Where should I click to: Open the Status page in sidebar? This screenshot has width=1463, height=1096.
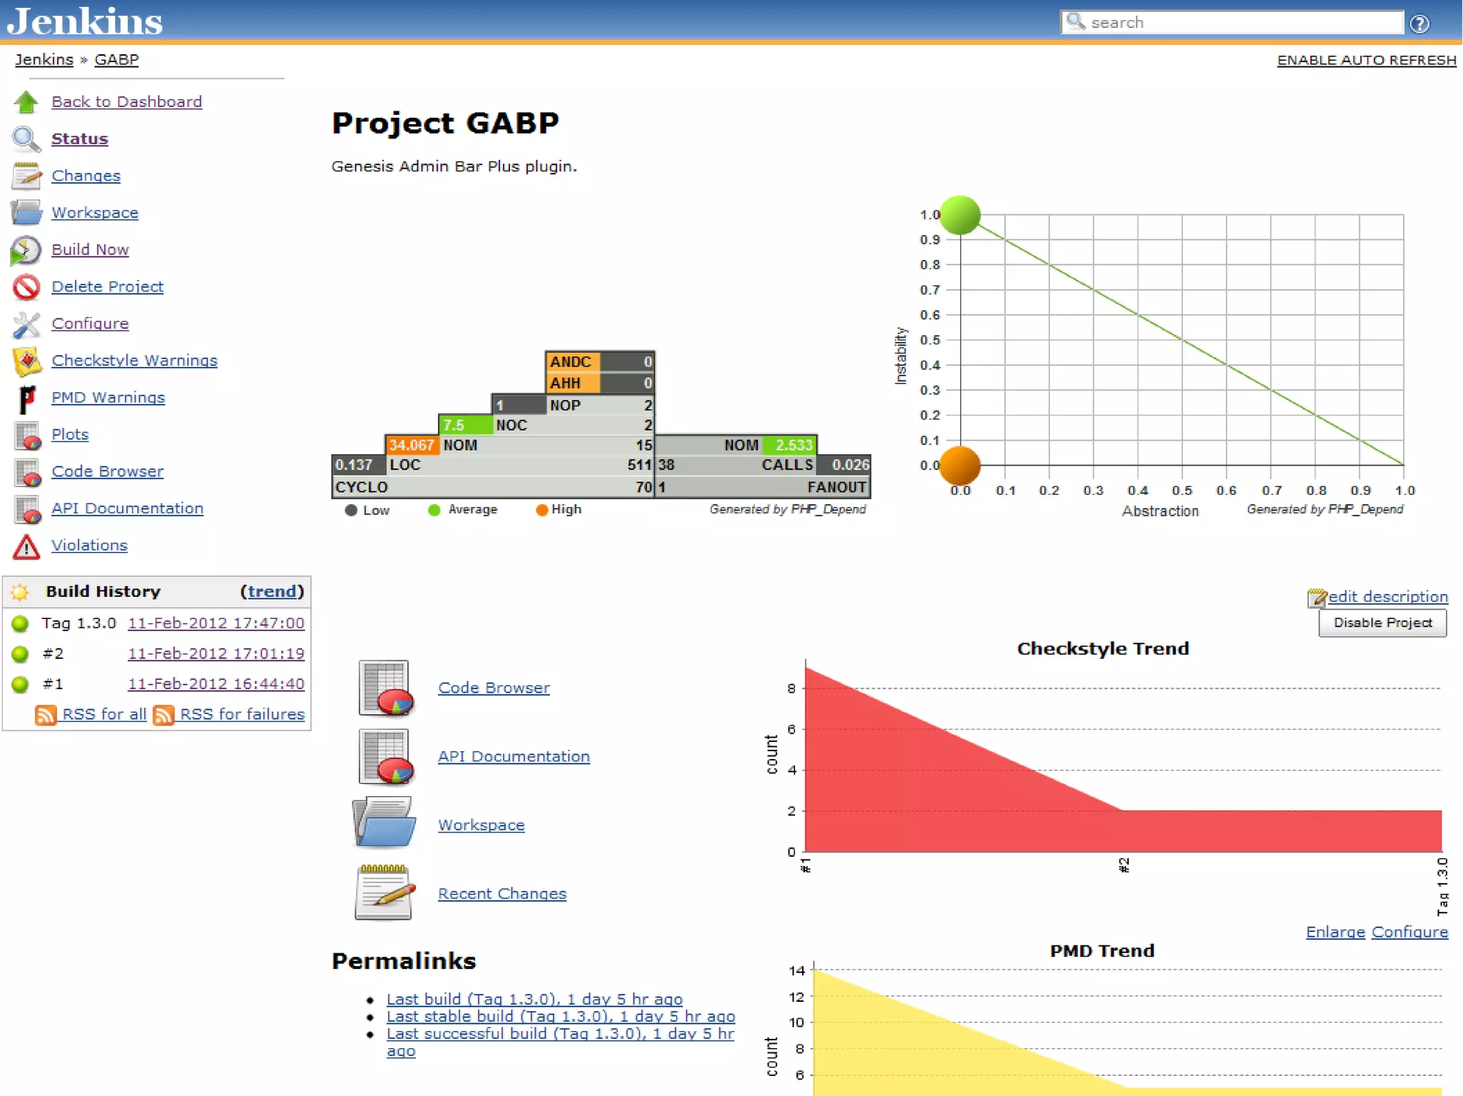pos(79,139)
